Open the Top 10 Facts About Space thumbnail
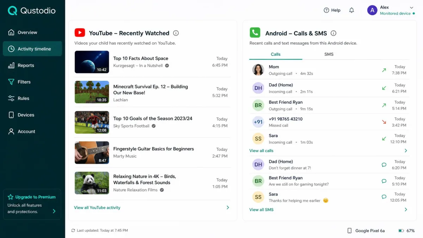423x238 pixels. click(x=92, y=62)
